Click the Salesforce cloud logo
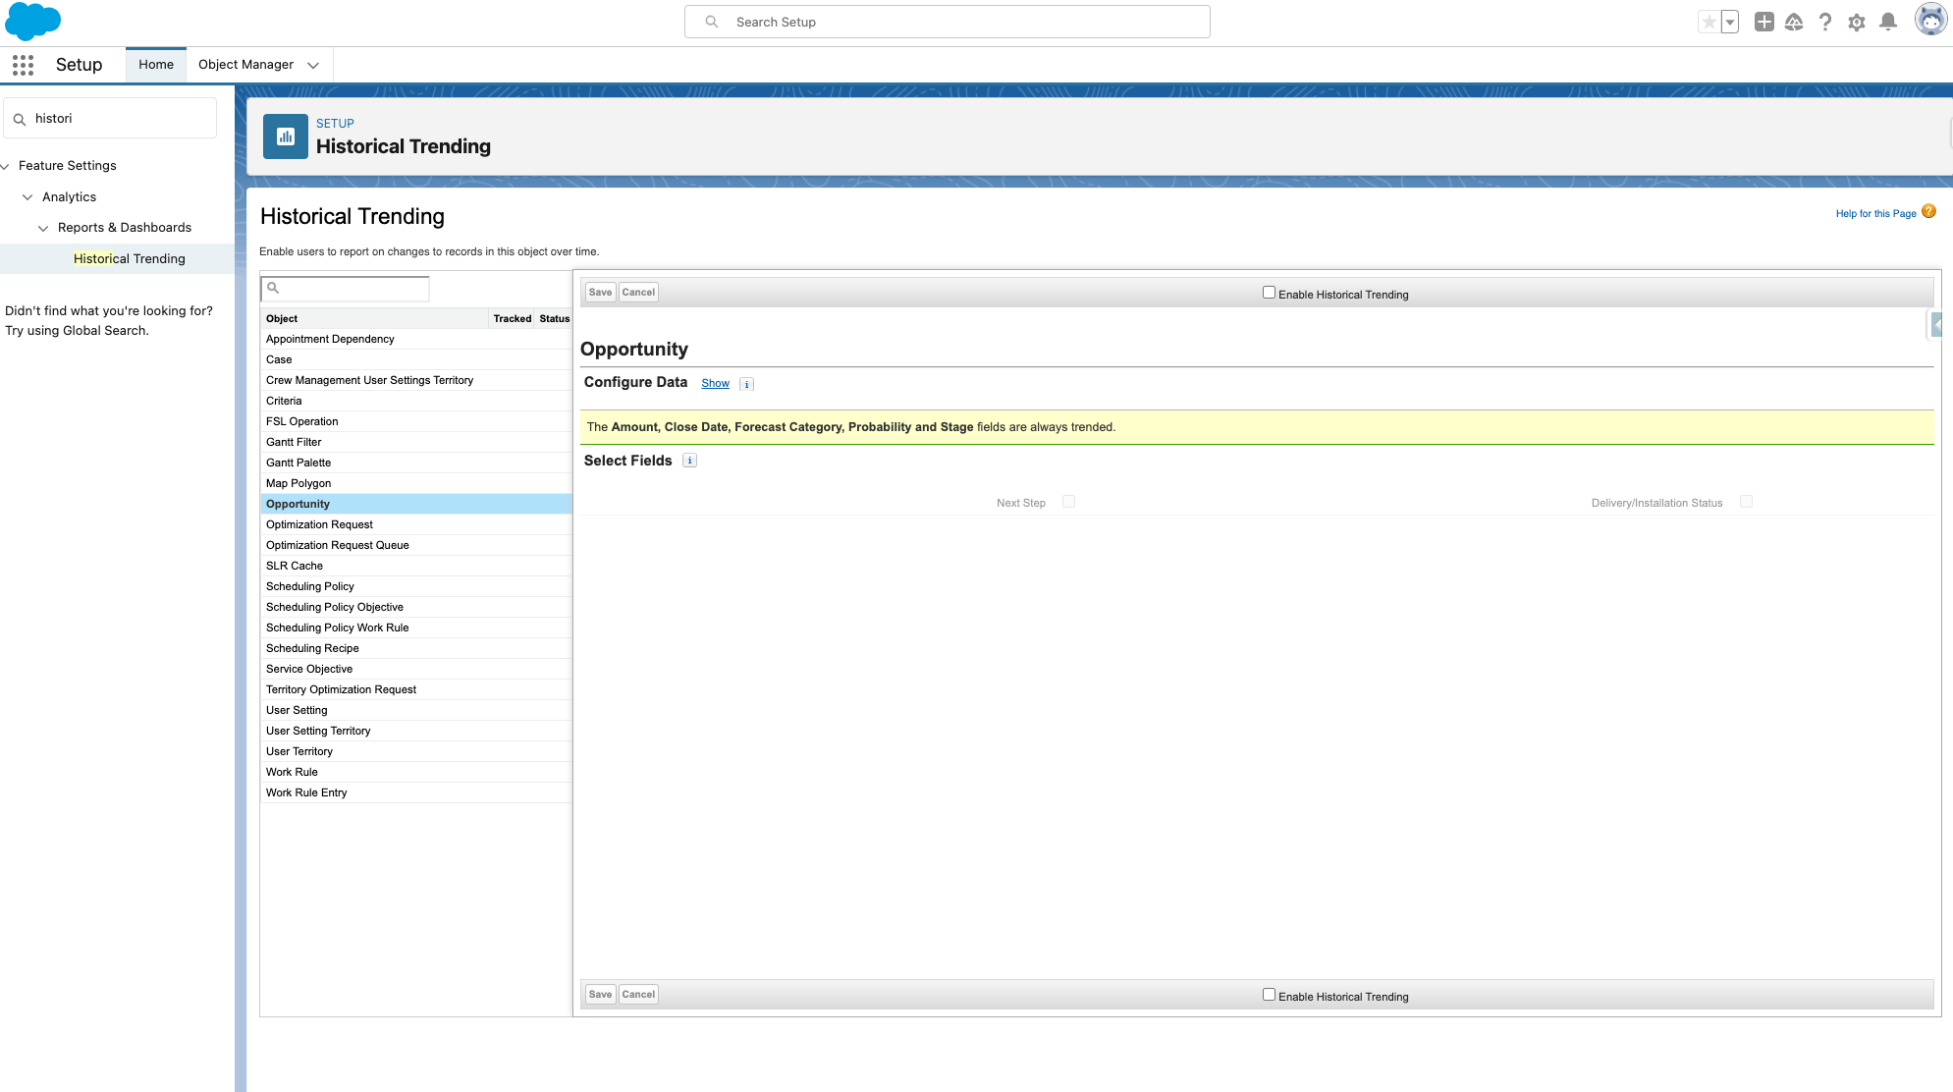1953x1092 pixels. tap(32, 21)
